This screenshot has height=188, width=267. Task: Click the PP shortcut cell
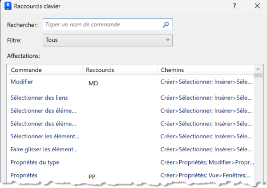click(92, 176)
